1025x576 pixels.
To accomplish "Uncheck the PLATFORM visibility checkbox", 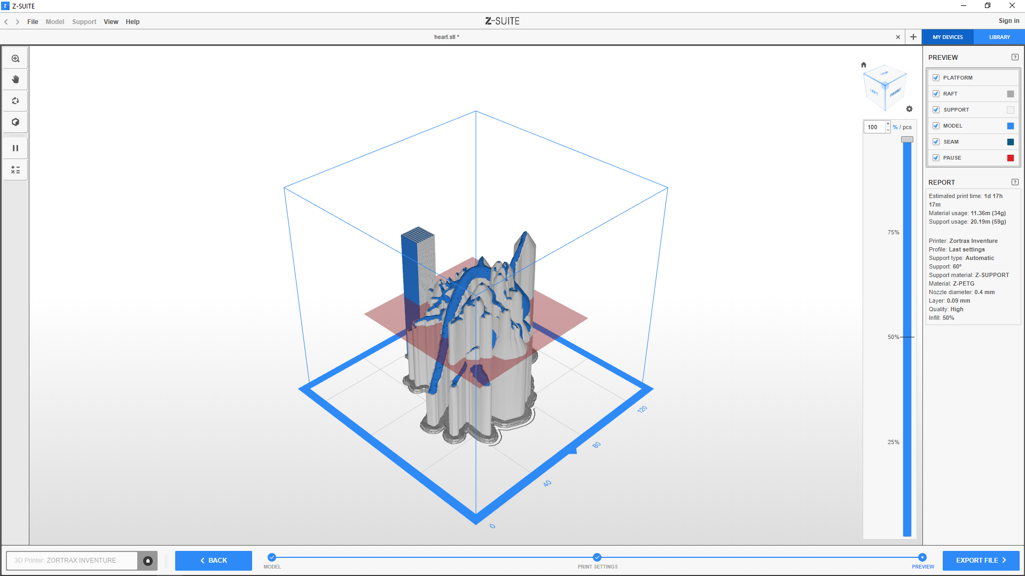I will coord(936,78).
